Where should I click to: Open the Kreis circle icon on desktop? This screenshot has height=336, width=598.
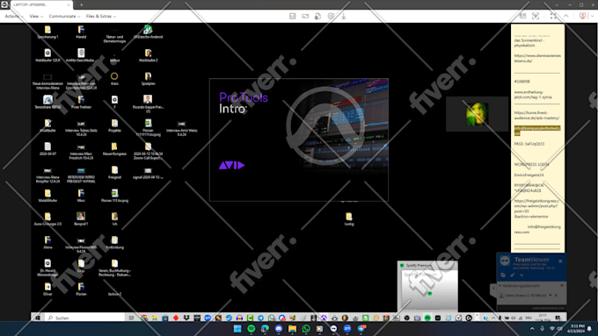(x=114, y=78)
